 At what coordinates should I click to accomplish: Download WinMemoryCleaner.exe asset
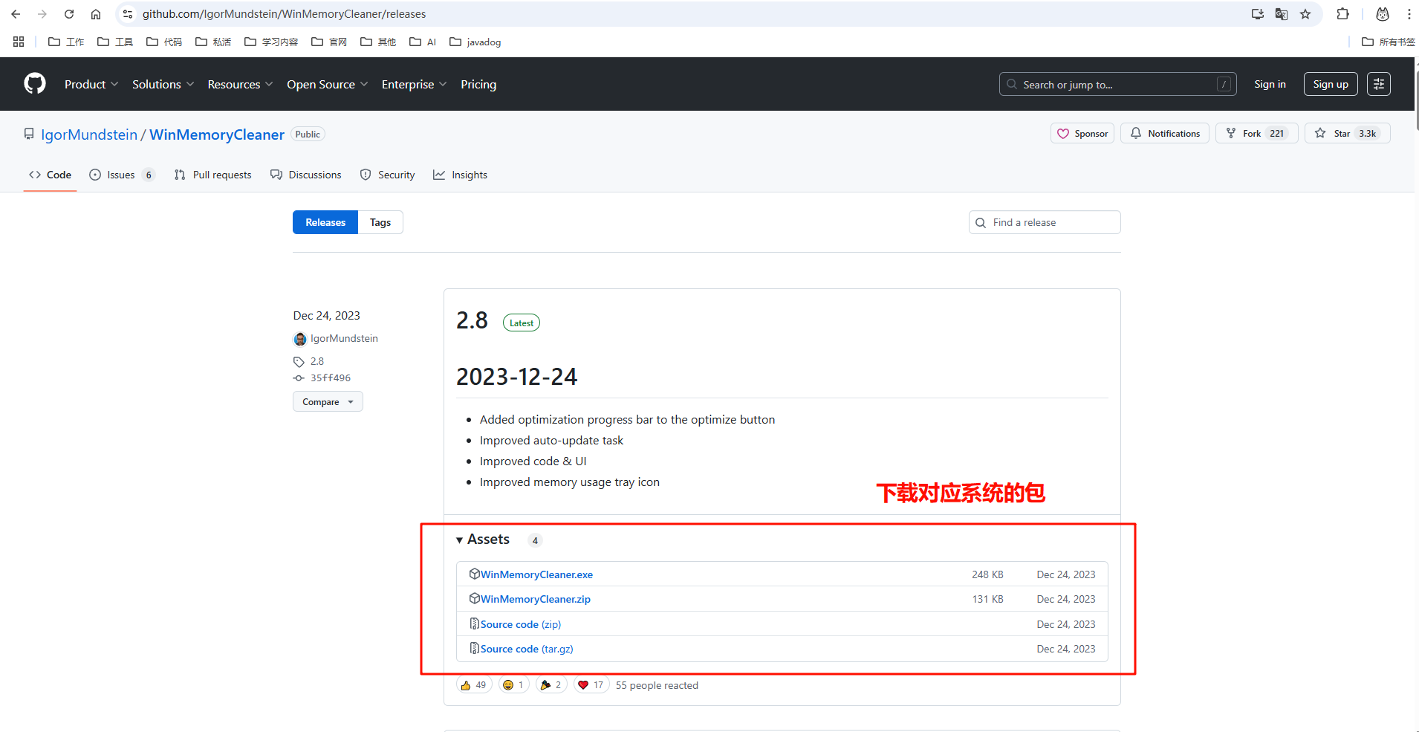click(x=536, y=574)
